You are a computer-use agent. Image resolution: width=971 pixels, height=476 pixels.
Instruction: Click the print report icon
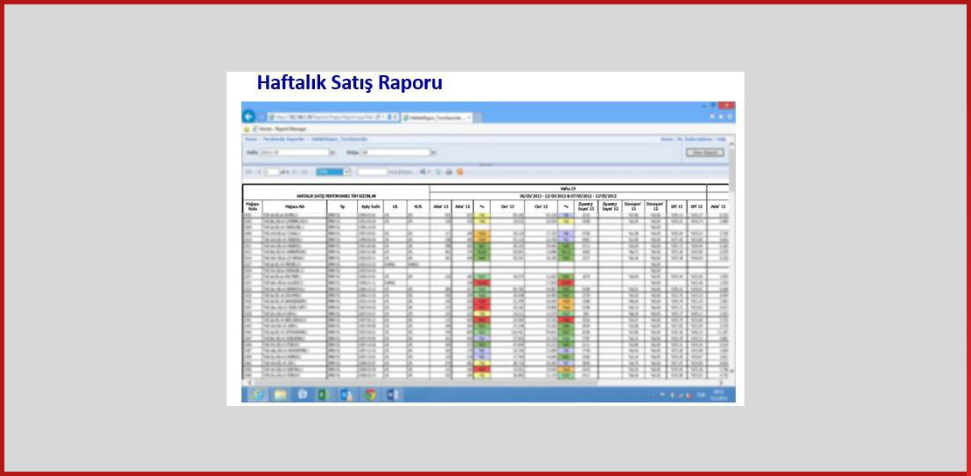click(x=449, y=172)
